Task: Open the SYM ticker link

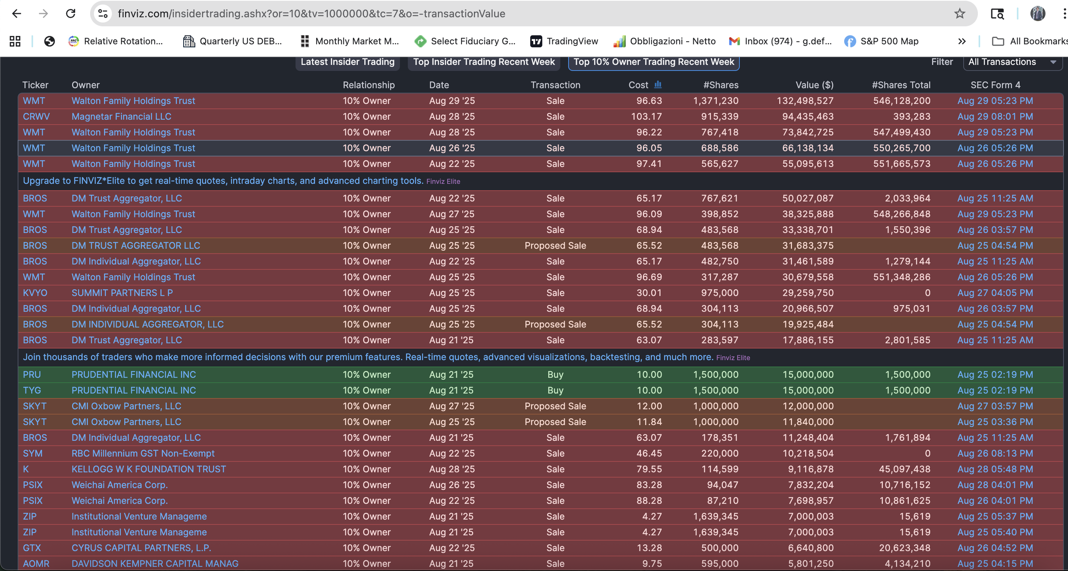Action: pyautogui.click(x=33, y=453)
